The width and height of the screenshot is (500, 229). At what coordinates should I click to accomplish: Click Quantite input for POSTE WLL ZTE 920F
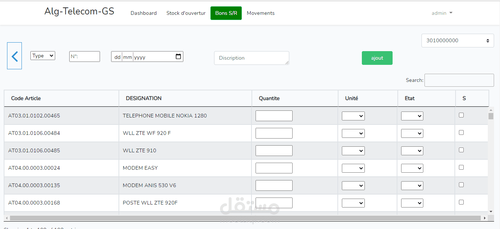[x=274, y=203]
